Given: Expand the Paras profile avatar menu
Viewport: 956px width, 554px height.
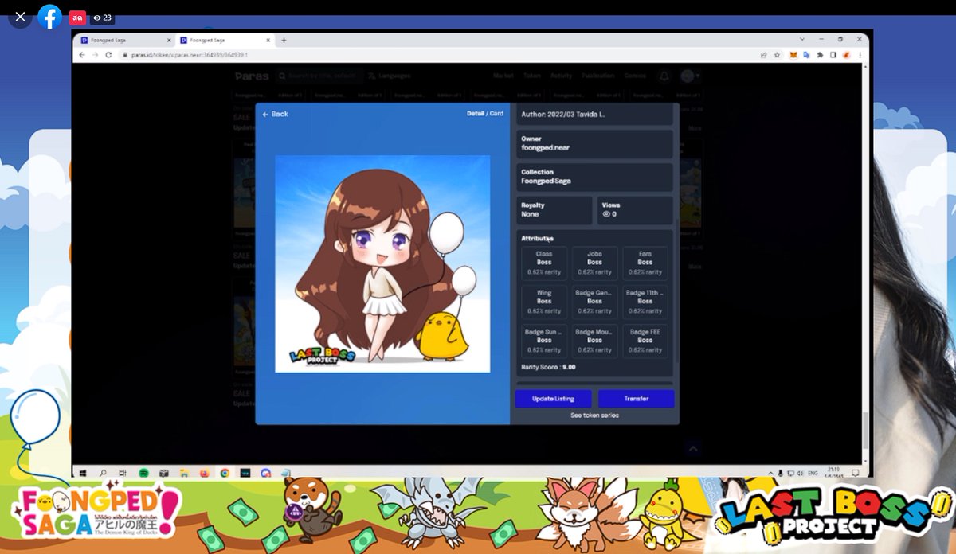Looking at the screenshot, I should point(690,76).
